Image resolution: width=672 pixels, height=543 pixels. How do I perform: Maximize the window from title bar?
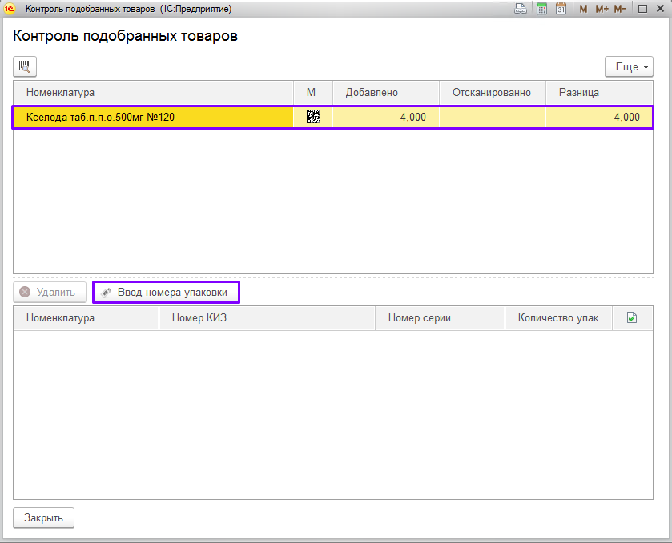click(642, 9)
